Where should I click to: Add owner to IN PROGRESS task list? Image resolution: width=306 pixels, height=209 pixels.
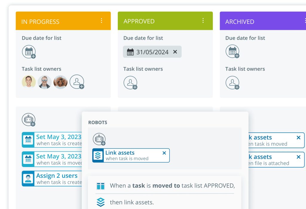[x=77, y=82]
